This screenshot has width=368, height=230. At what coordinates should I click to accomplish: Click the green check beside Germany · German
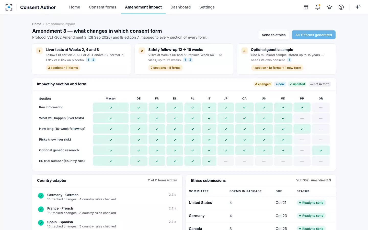(41, 196)
